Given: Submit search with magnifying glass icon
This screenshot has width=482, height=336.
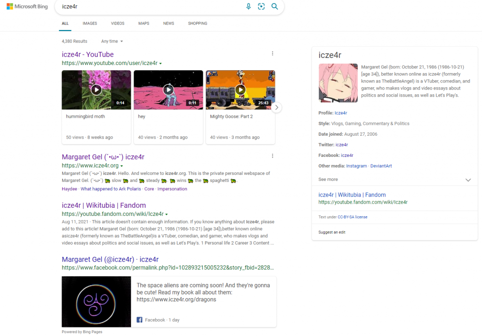Looking at the screenshot, I should (x=274, y=7).
